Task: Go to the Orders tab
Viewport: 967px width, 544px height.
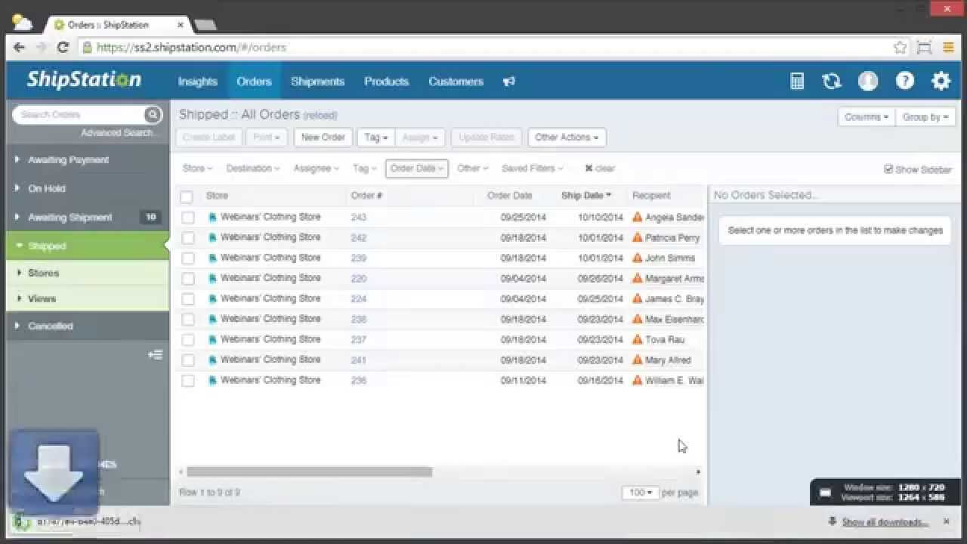Action: pos(254,82)
